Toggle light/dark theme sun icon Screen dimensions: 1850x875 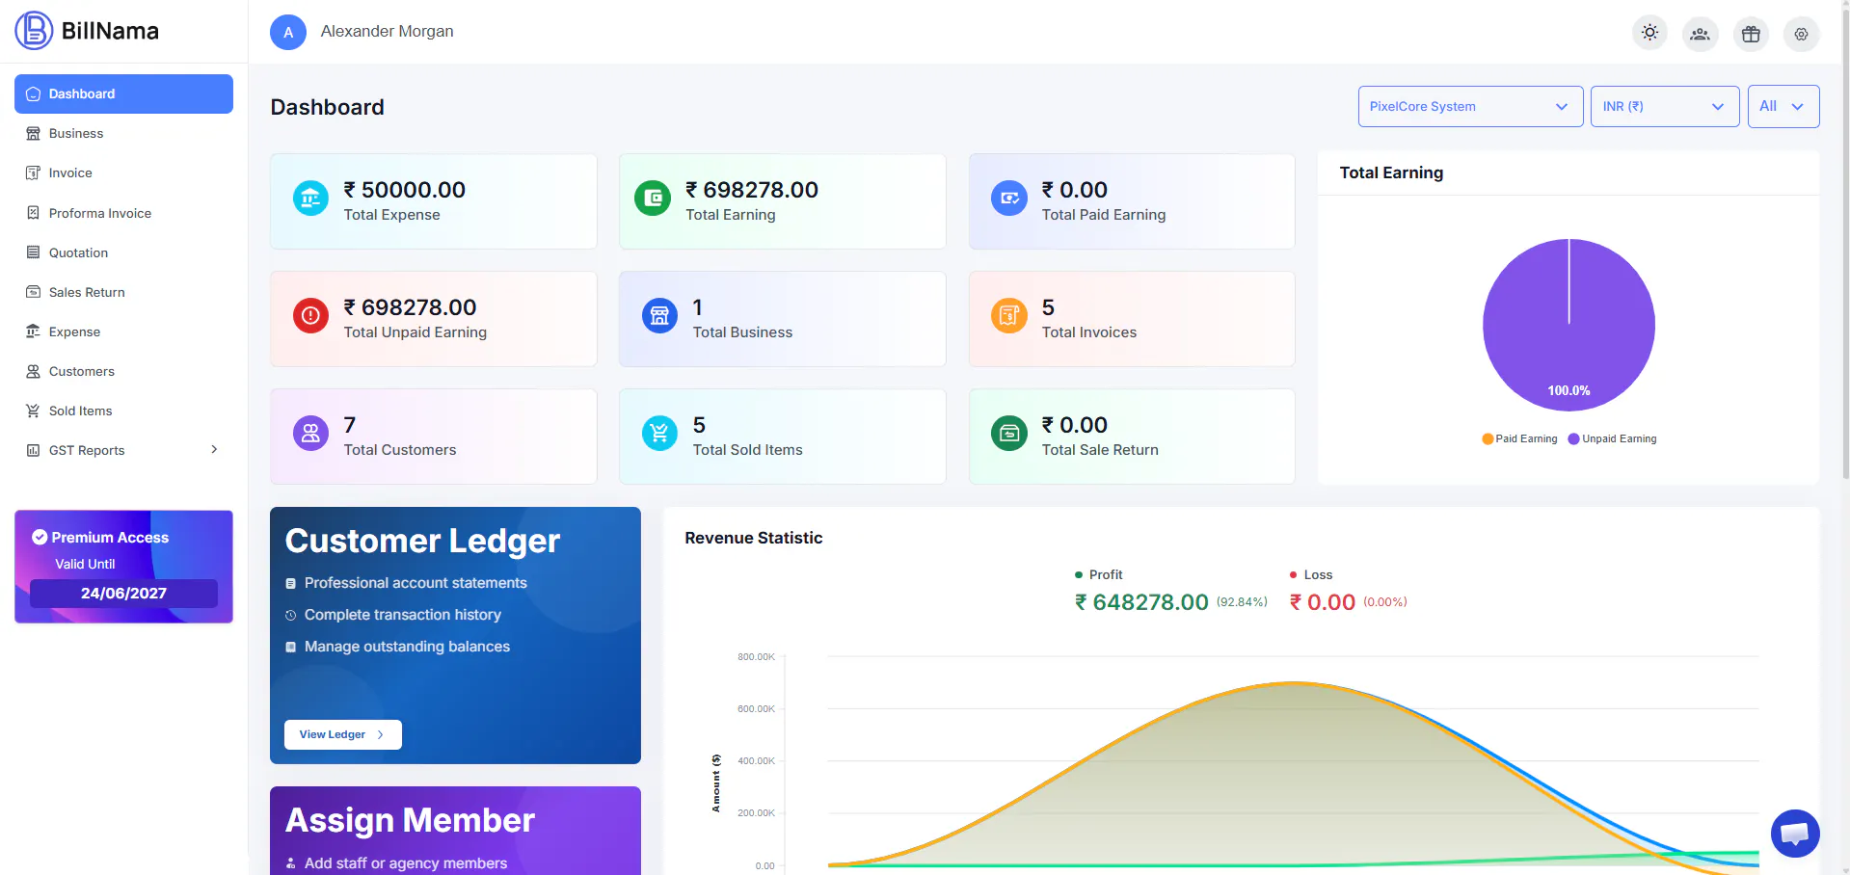pyautogui.click(x=1650, y=33)
